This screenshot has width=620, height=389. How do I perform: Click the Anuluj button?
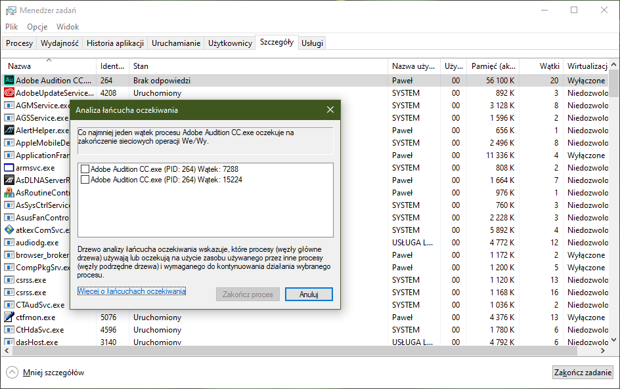pyautogui.click(x=309, y=295)
